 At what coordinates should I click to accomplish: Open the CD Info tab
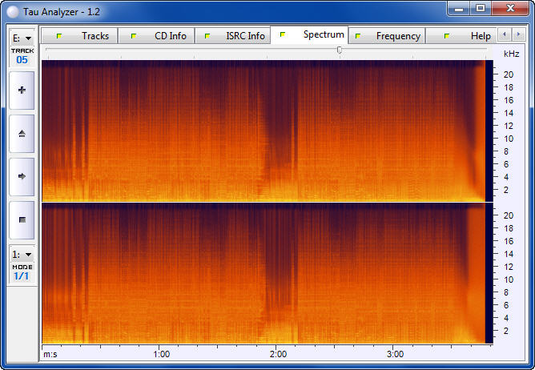pyautogui.click(x=162, y=36)
